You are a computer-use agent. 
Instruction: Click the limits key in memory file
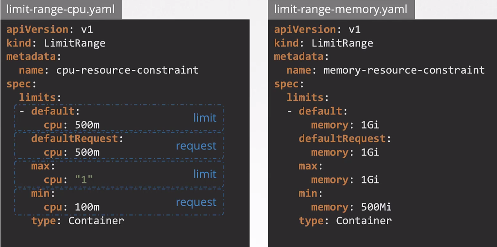pyautogui.click(x=304, y=98)
